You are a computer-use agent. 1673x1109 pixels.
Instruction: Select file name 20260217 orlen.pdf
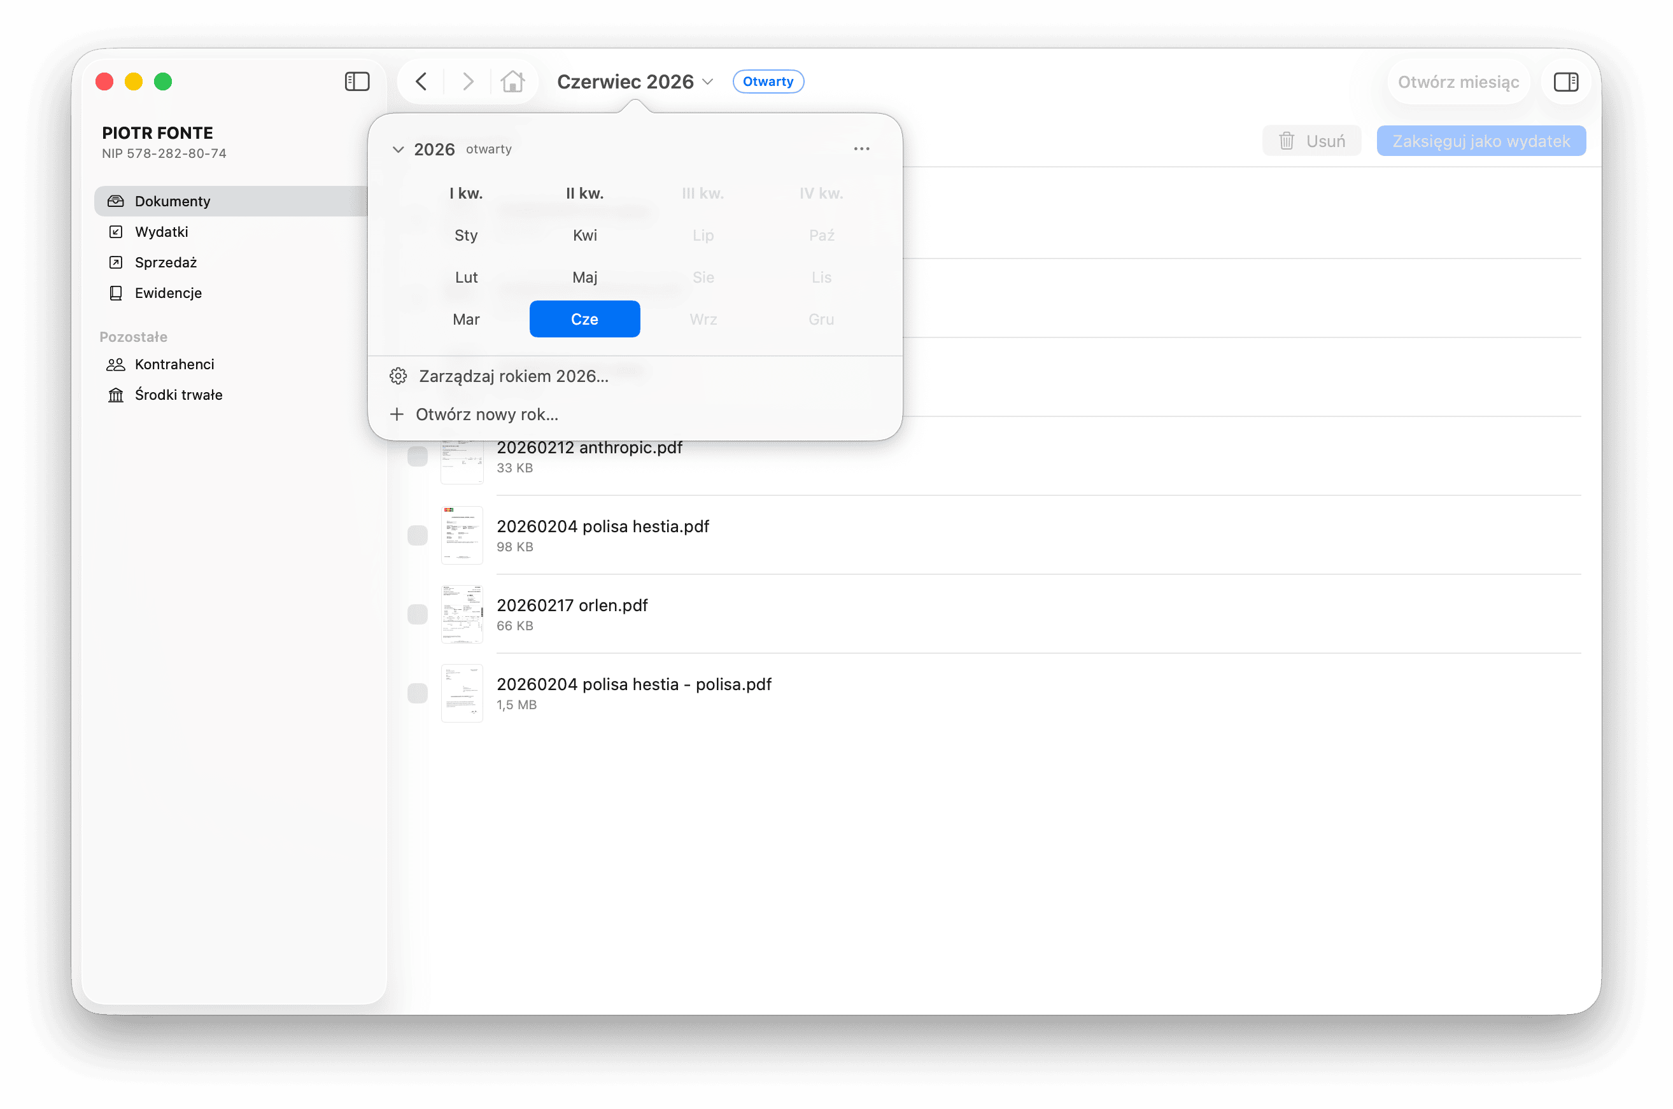572,605
